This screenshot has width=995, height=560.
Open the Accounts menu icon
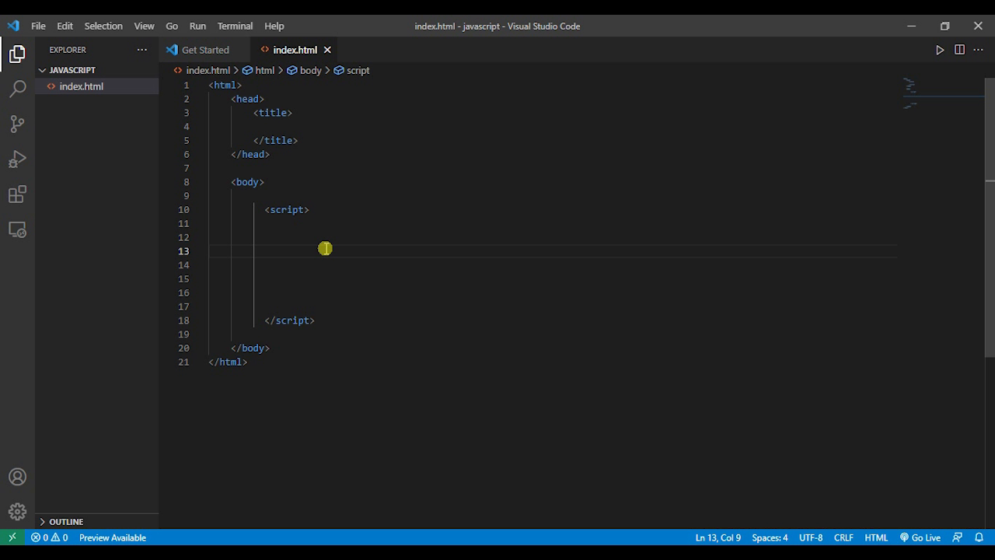17,477
